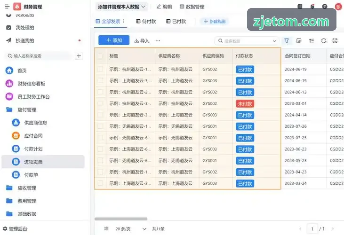Expand the 基础数据 folder
344x235 pixels.
[x=9, y=214]
